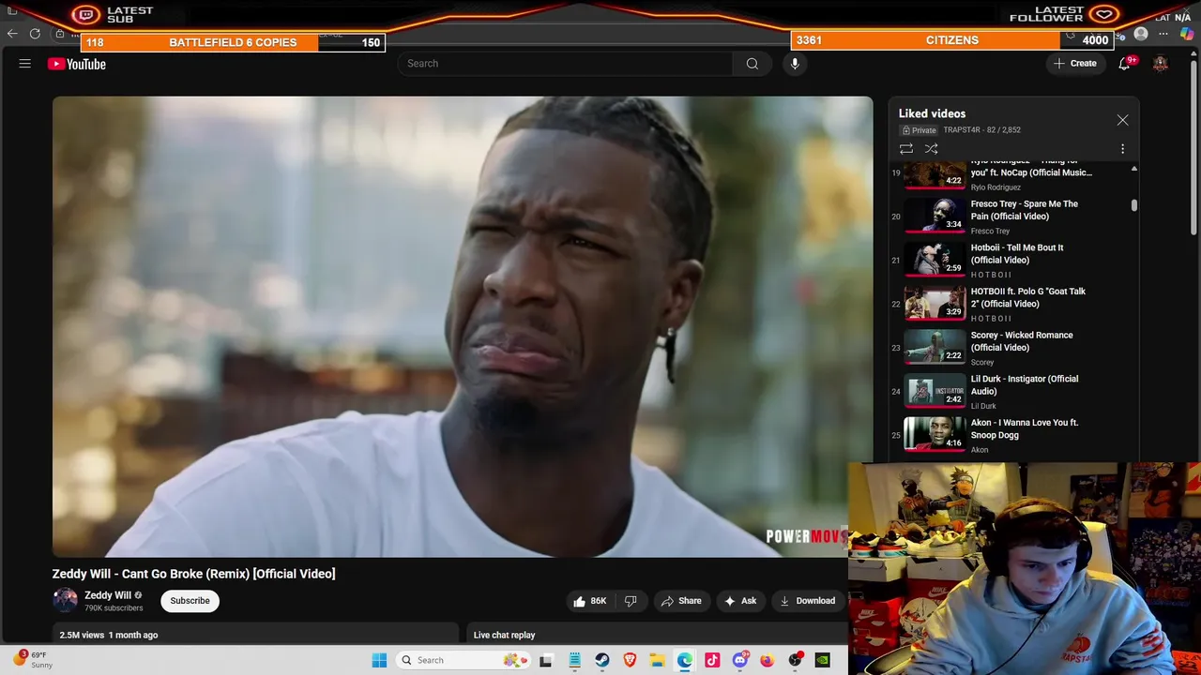Click browser profile avatar icon
Image resolution: width=1201 pixels, height=675 pixels.
pyautogui.click(x=1141, y=34)
